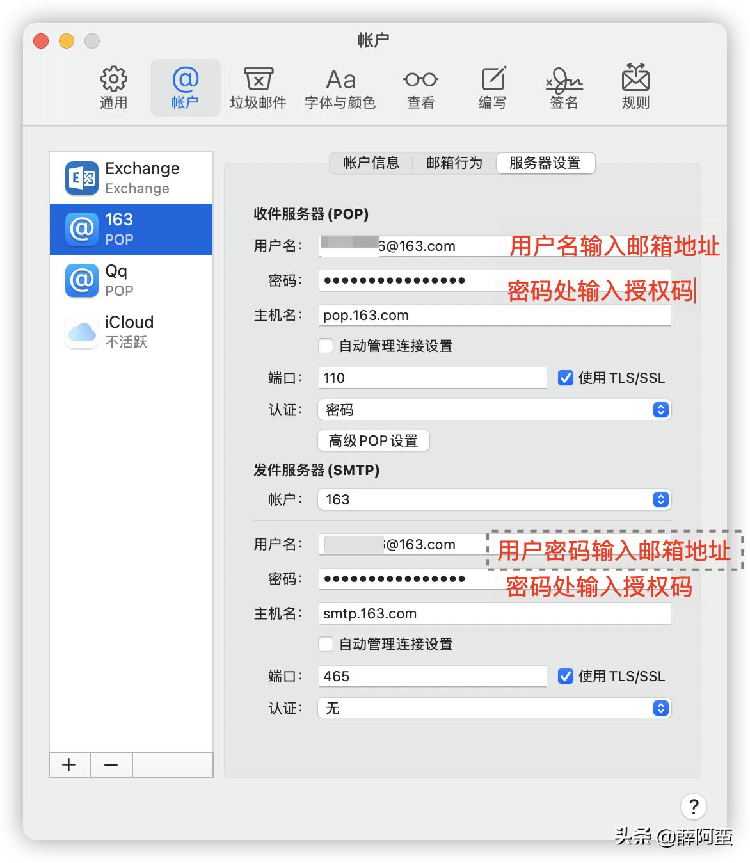Screen dimensions: 750x863
Task: Open 编写 composing preferences
Action: click(491, 87)
